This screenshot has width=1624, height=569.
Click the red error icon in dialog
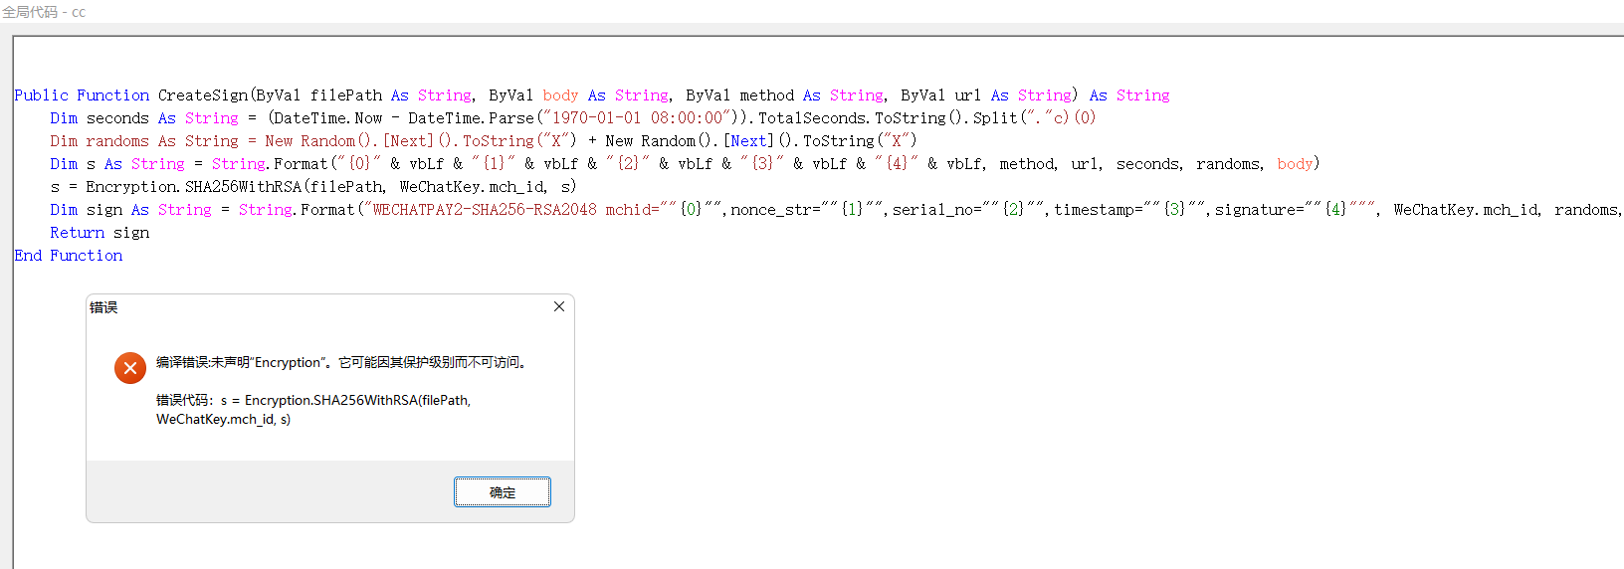click(x=130, y=368)
